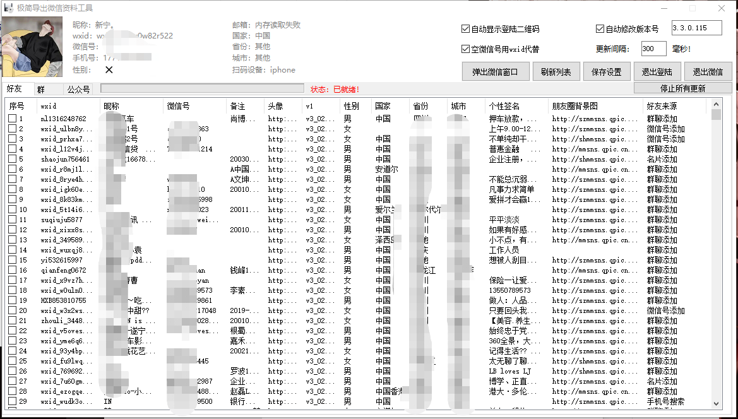Image resolution: width=738 pixels, height=419 pixels.
Task: Select the wxid HXB853810755
Action: coord(64,300)
